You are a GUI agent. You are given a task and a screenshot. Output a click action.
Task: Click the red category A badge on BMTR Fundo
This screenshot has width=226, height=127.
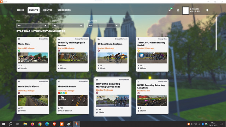click(x=59, y=93)
